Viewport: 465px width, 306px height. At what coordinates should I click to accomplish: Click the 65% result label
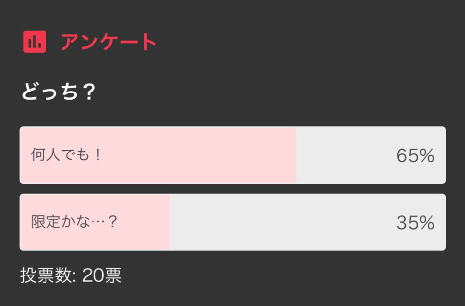point(415,155)
